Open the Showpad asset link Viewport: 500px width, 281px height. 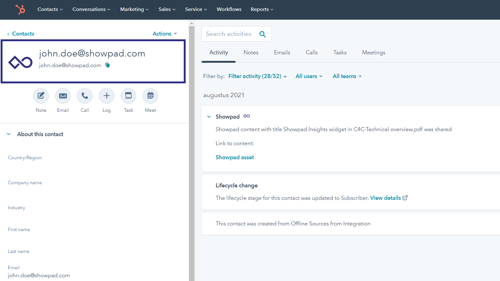[x=235, y=157]
